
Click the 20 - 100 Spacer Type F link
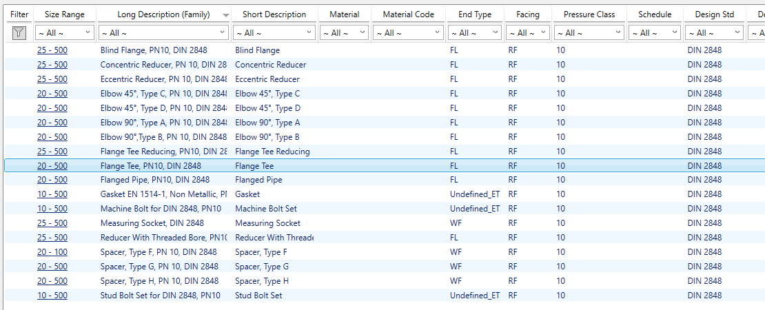(x=52, y=252)
